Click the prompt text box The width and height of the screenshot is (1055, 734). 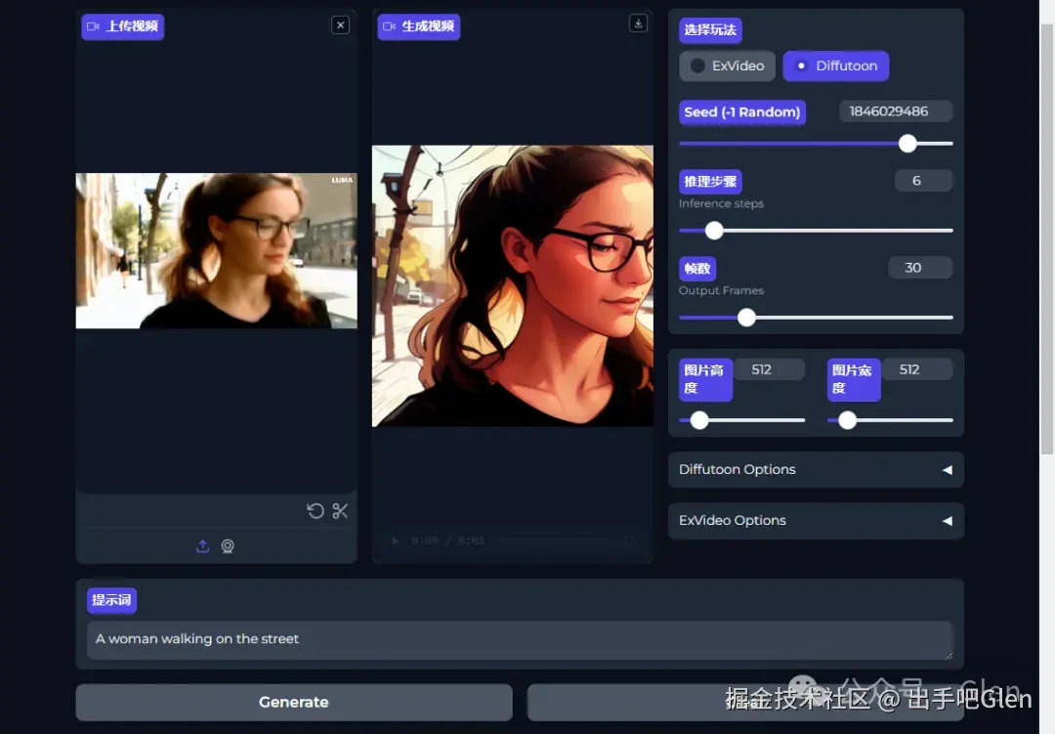(520, 640)
